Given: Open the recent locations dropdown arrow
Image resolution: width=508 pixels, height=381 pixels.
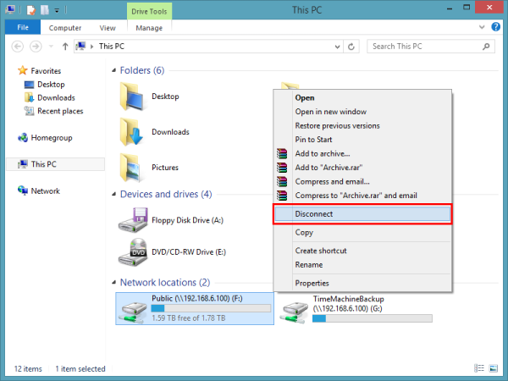Looking at the screenshot, I should pos(51,47).
